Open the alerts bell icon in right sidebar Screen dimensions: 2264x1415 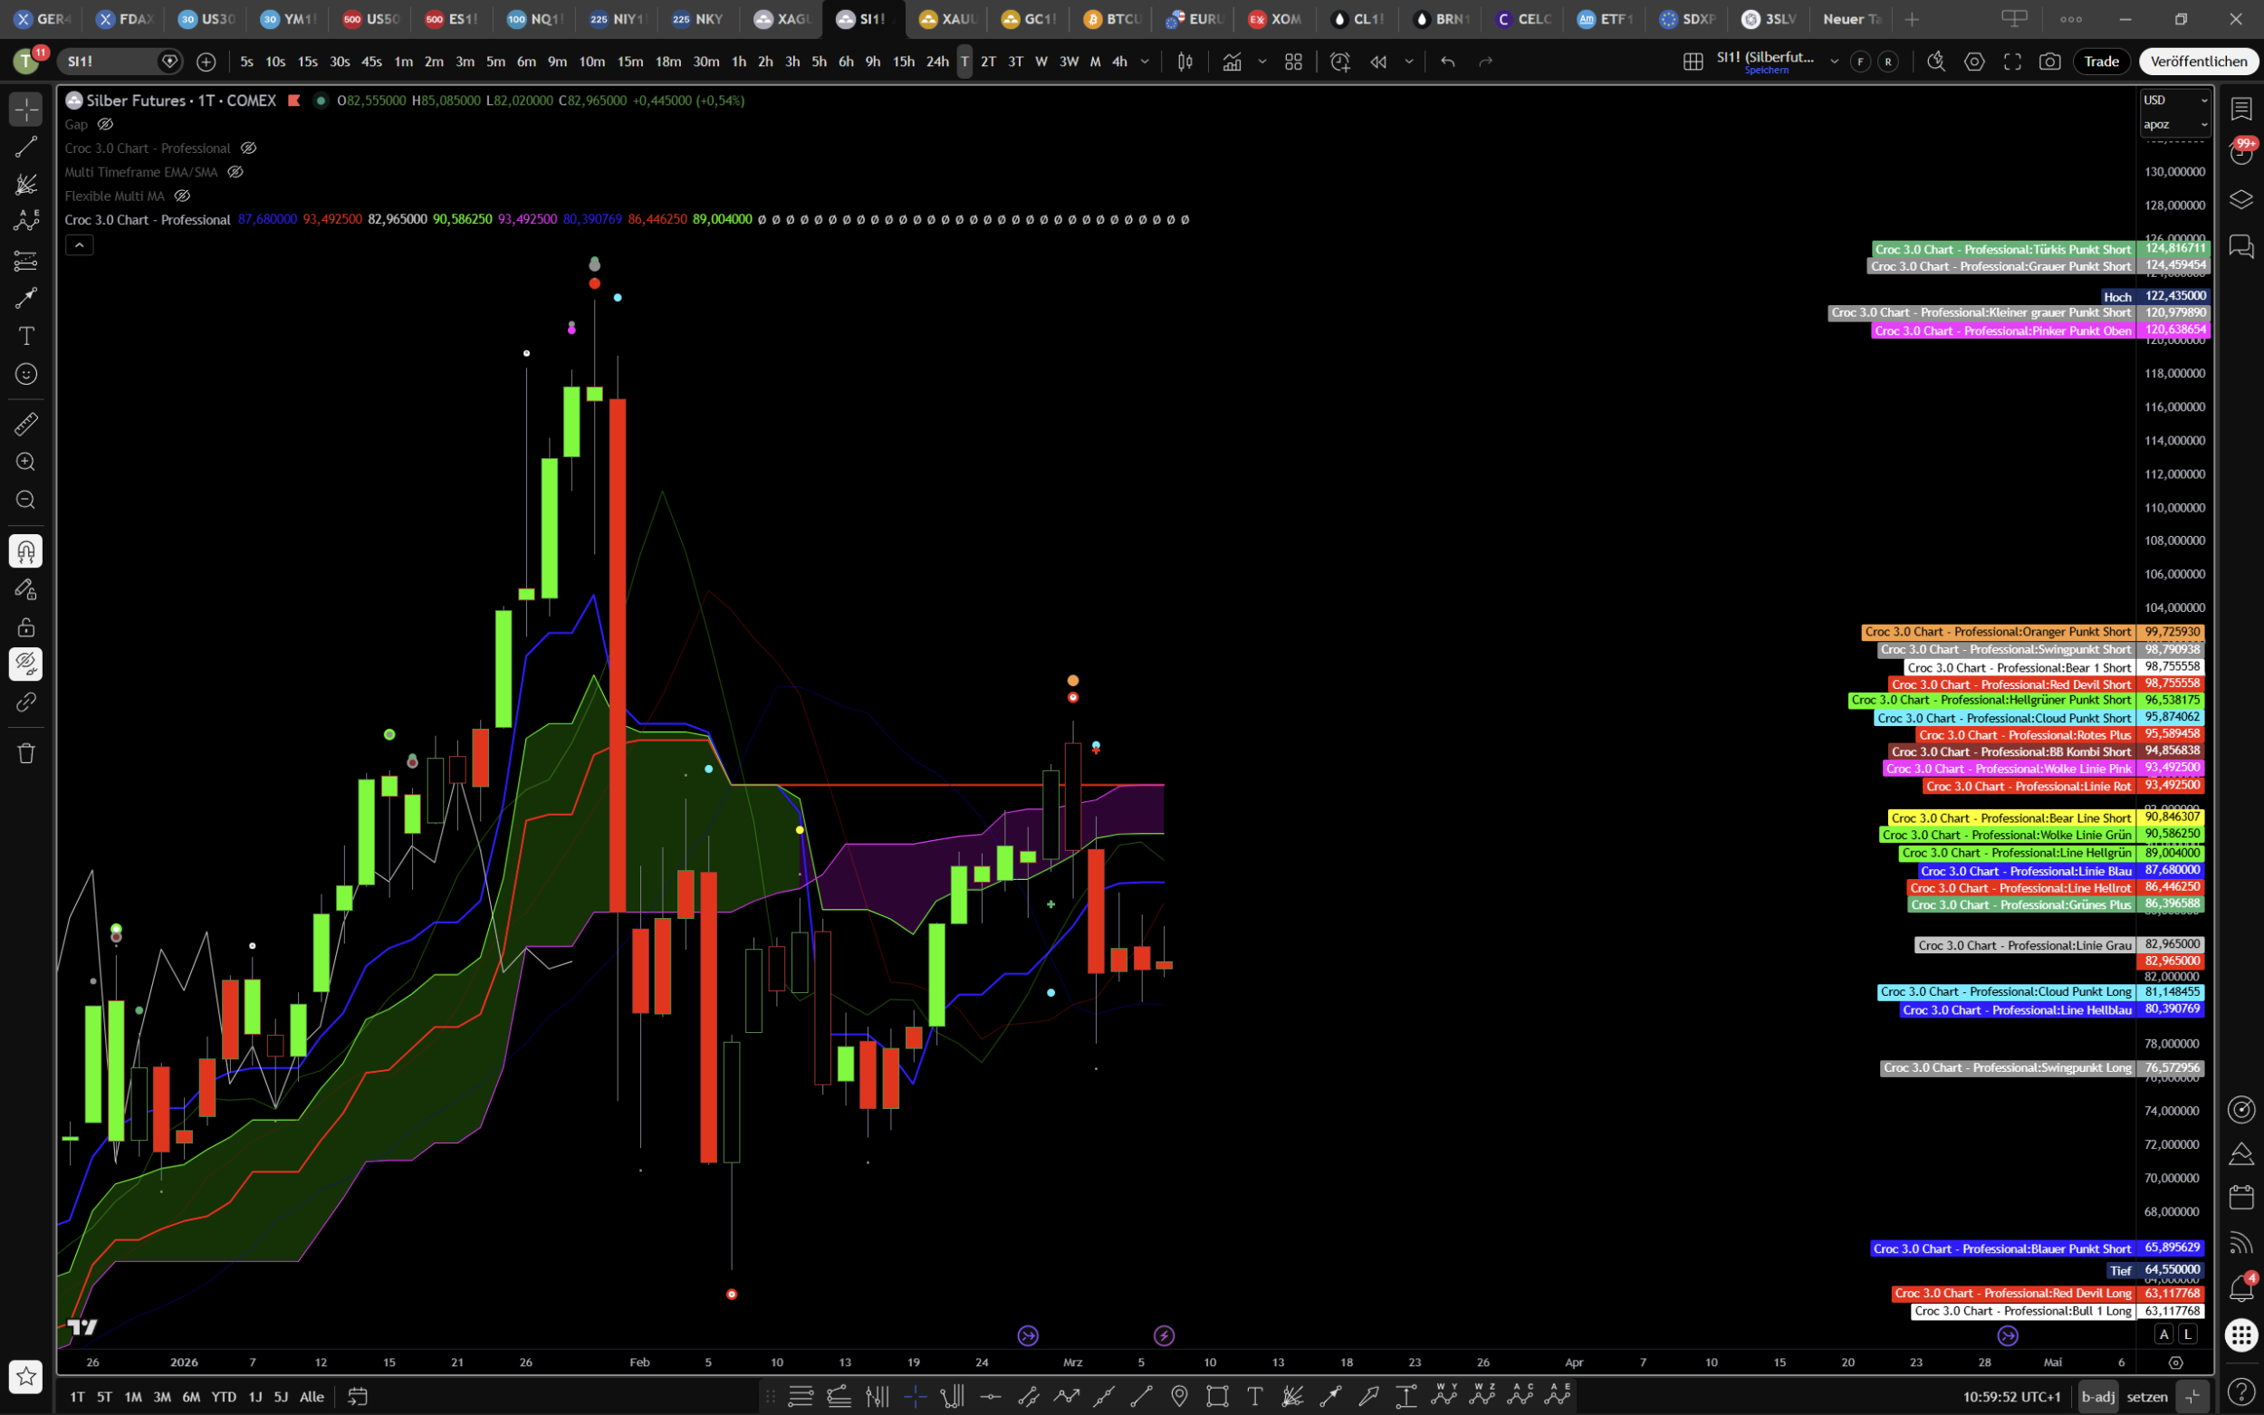pyautogui.click(x=2240, y=1288)
